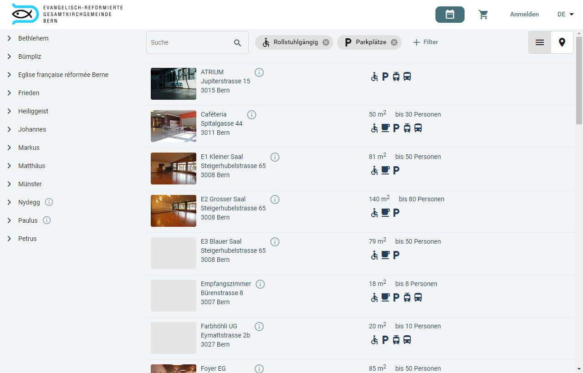This screenshot has height=373, width=583.
Task: Click info icon beside Paulus
Action: click(x=46, y=220)
